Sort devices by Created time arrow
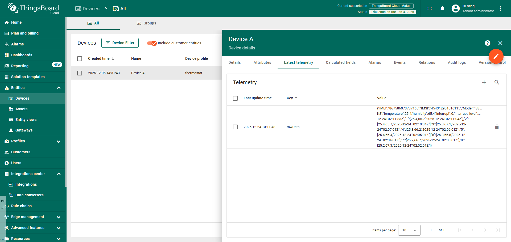Screen dimensions: 511x242 pyautogui.click(x=113, y=59)
